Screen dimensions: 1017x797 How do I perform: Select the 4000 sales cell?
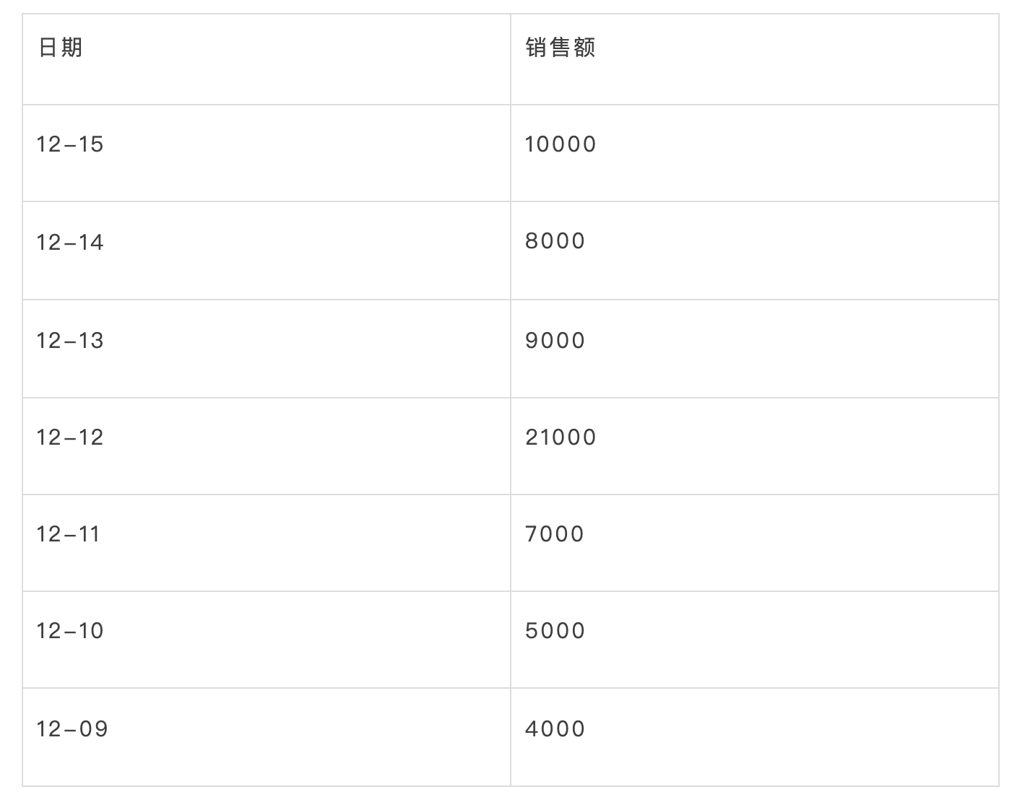755,737
